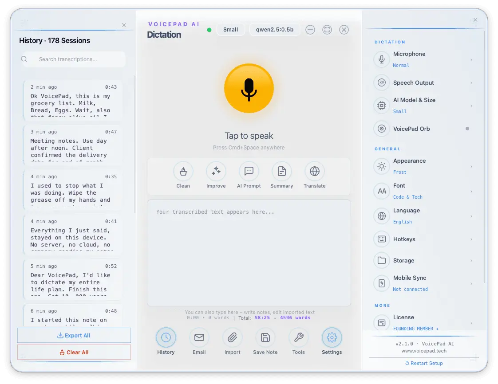Screen dimensions: 498x384
Task: Expand Hotkeys chevron
Action: 471,239
